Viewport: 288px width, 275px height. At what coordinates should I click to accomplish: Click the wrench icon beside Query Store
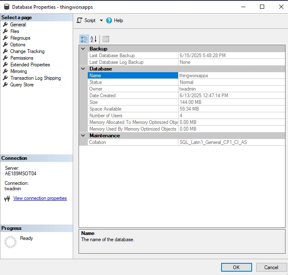(5, 85)
